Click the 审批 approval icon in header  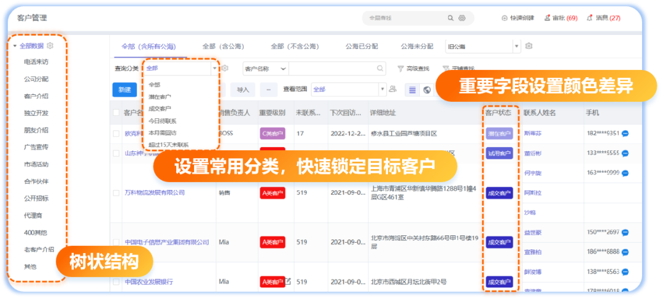pos(547,18)
